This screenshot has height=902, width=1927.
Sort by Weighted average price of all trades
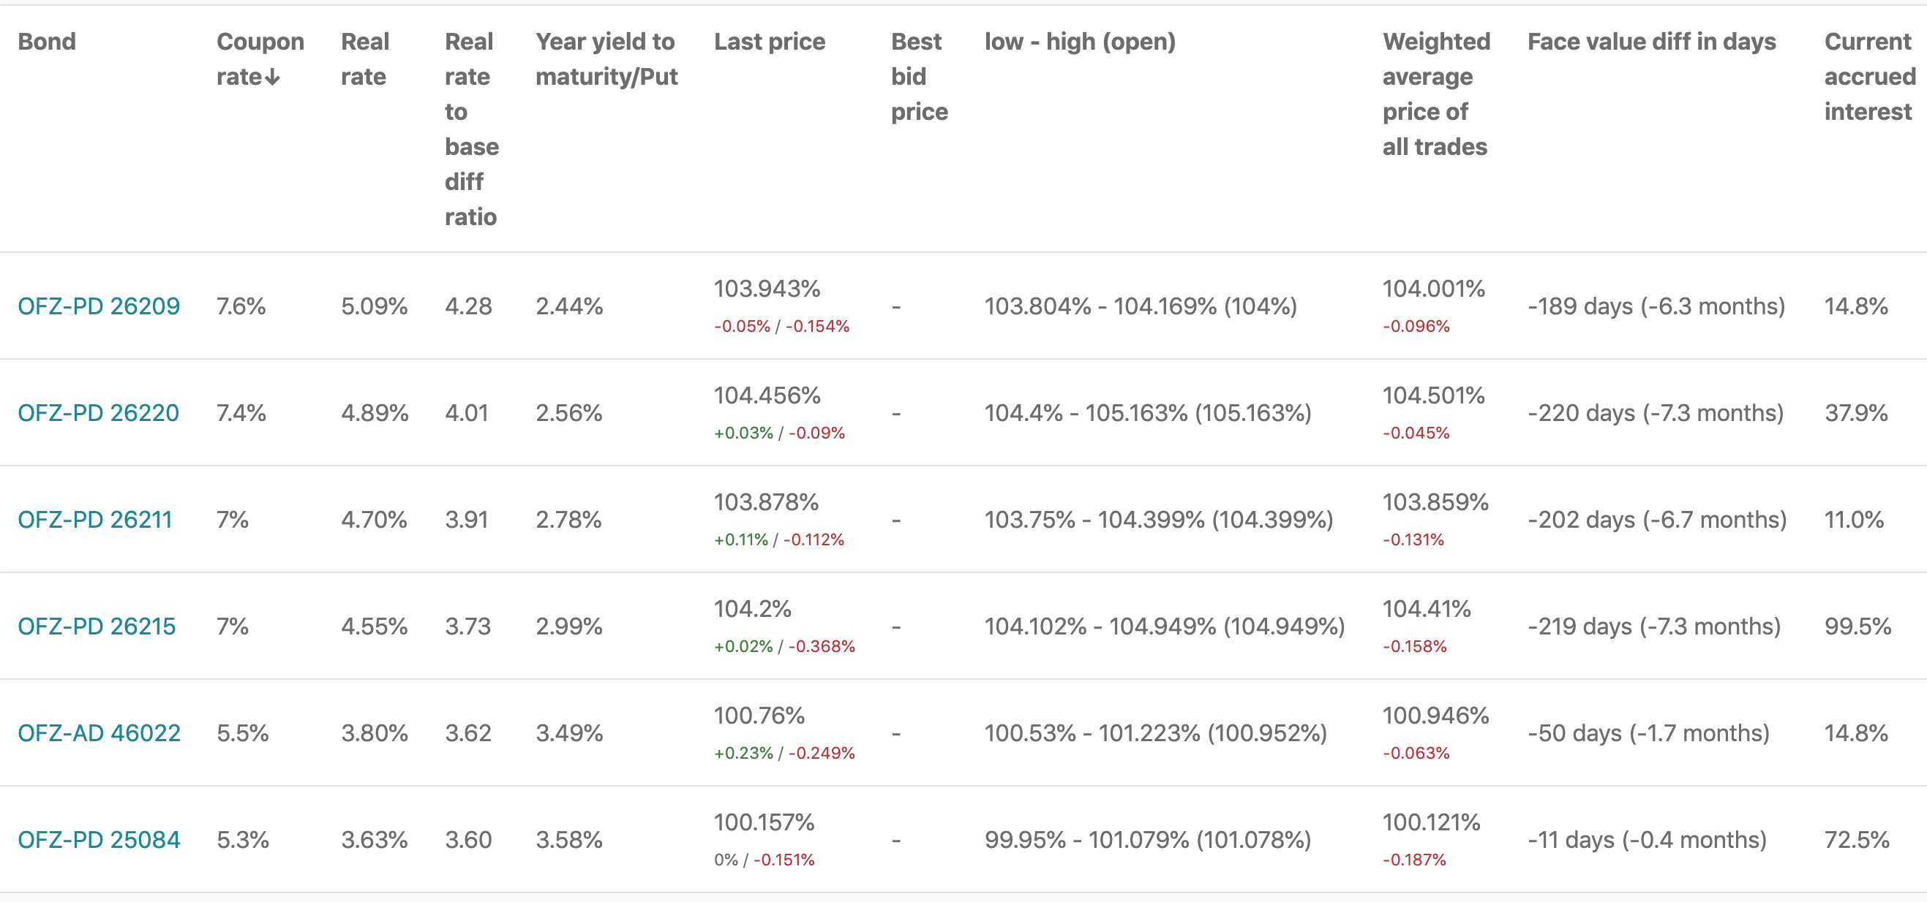[1435, 94]
